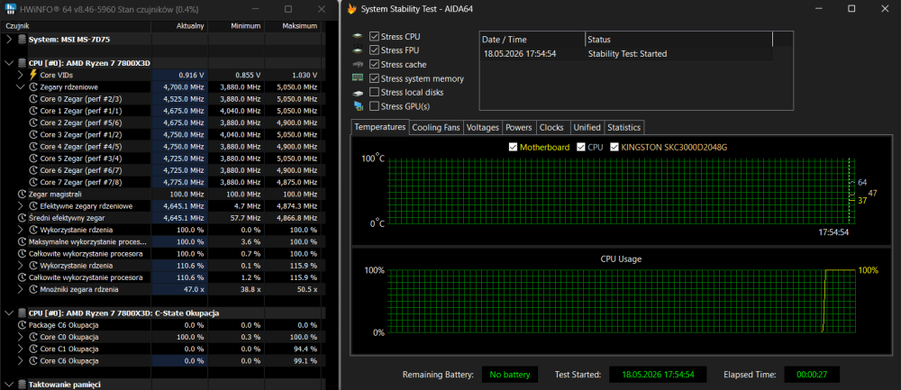Click the Package C6 Okupacja icon
The width and height of the screenshot is (901, 390).
(x=23, y=325)
